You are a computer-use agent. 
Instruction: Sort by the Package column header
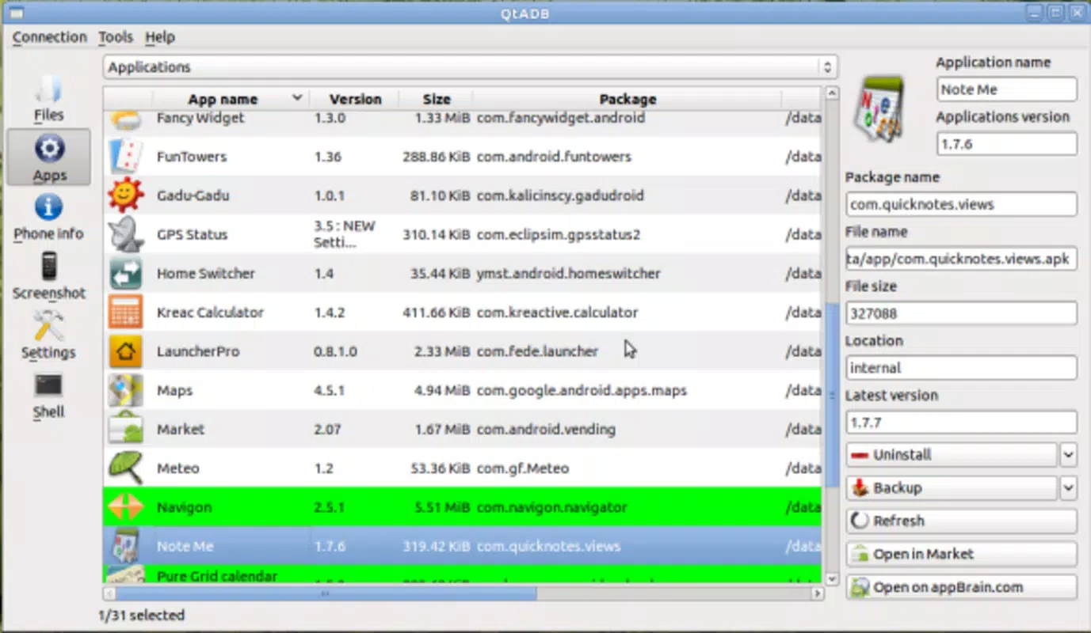628,99
